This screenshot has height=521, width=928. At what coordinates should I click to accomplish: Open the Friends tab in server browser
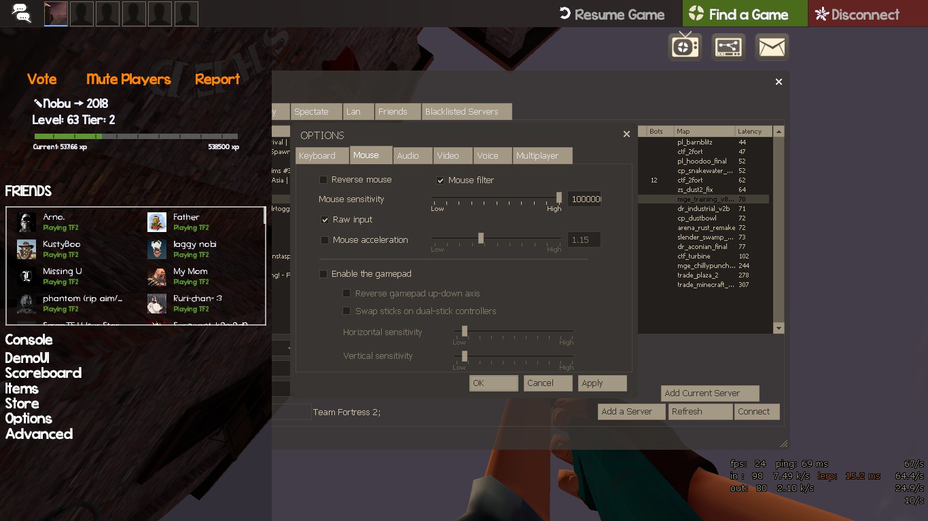tap(398, 112)
